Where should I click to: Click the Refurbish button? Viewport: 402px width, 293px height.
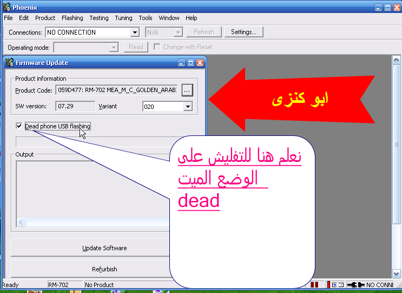pyautogui.click(x=104, y=269)
